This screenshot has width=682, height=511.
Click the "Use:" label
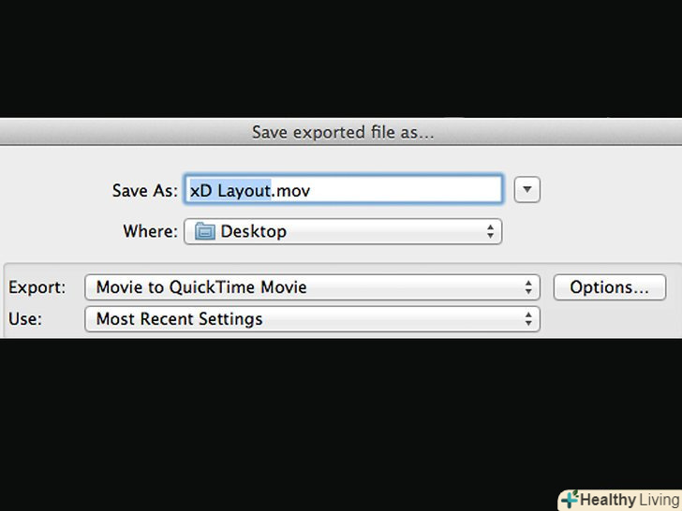[25, 319]
